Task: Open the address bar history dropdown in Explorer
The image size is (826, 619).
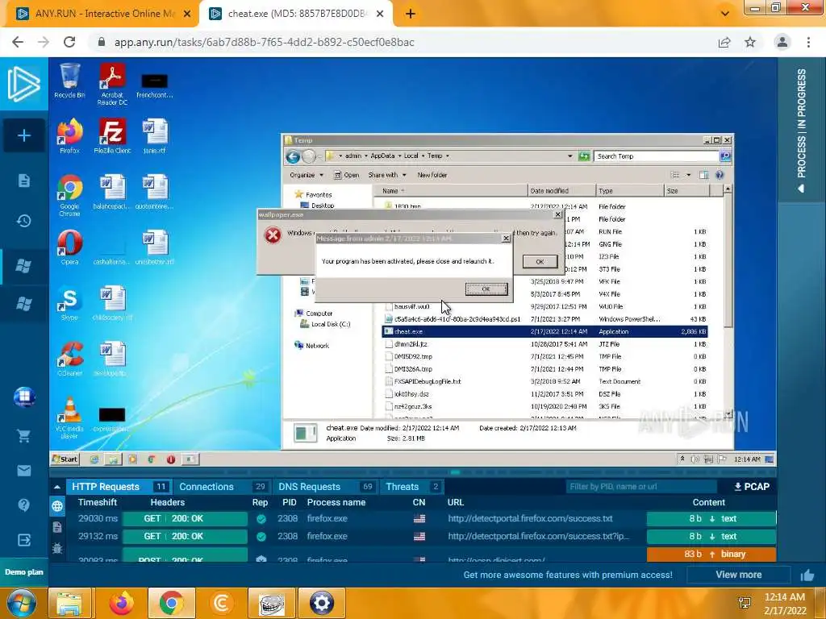Action: pyautogui.click(x=569, y=156)
